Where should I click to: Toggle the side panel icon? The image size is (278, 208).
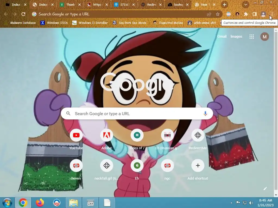[254, 14]
